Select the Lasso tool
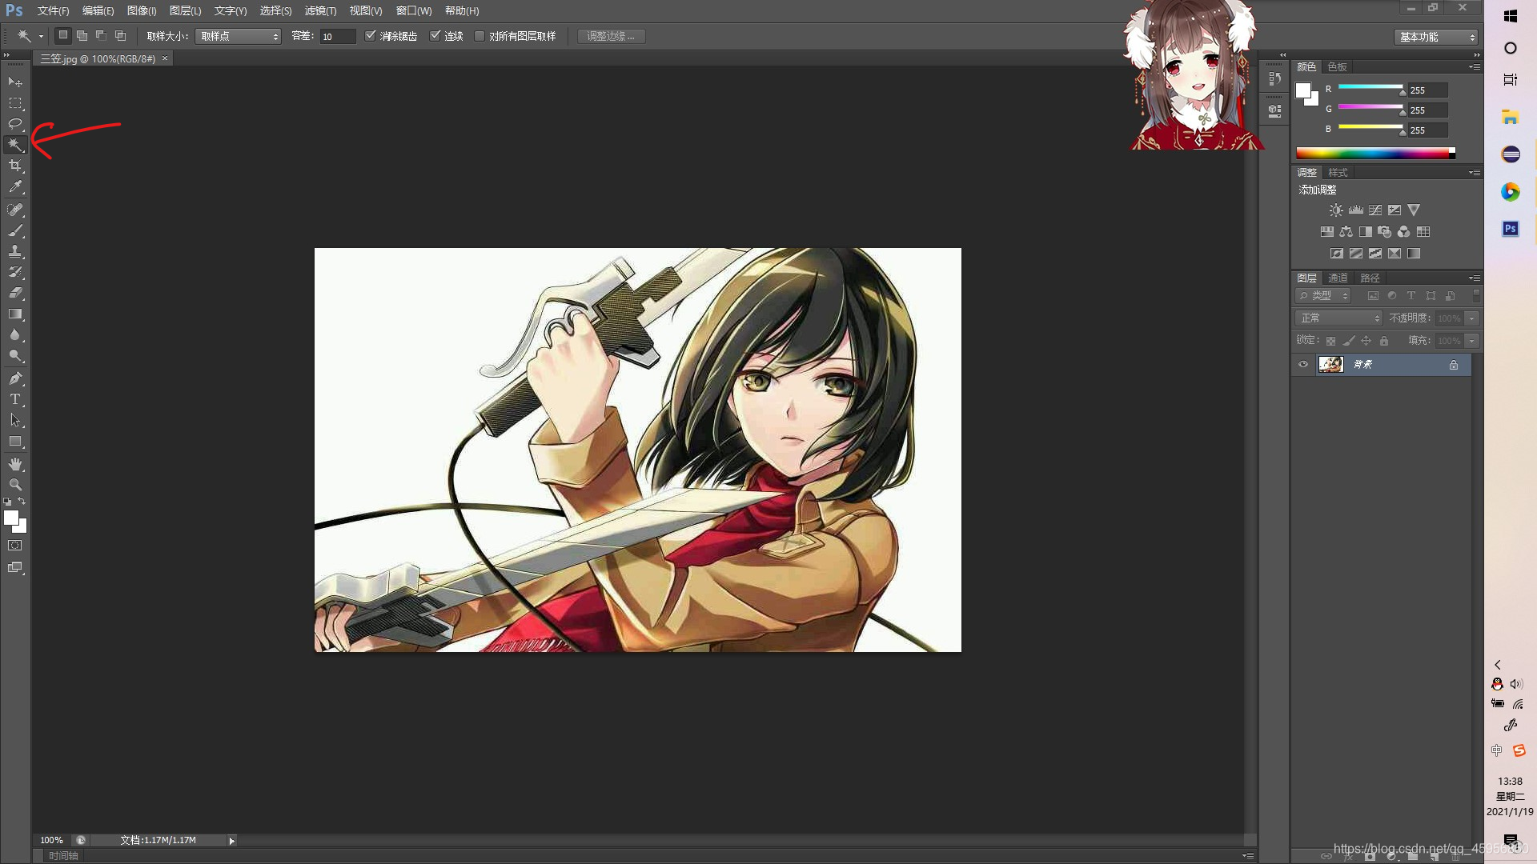Viewport: 1537px width, 864px height. (15, 124)
